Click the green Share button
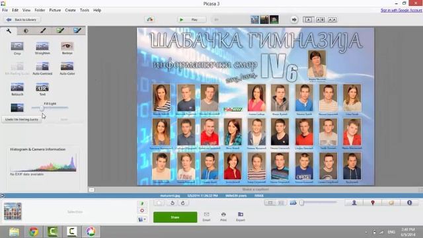Image resolution: width=423 pixels, height=238 pixels. tap(175, 218)
